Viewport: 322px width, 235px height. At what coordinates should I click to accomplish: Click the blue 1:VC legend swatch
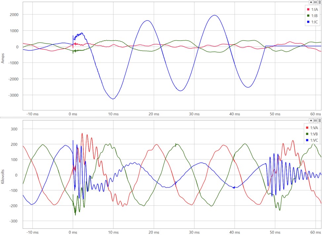[307, 141]
